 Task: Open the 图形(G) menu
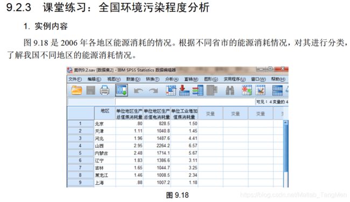211,79
